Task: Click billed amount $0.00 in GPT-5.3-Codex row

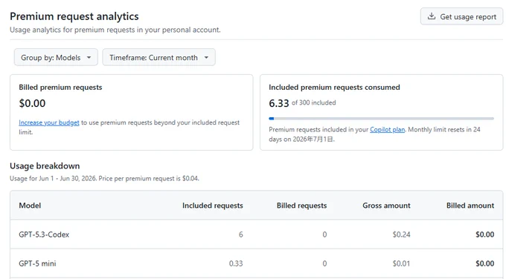Action: tap(484, 234)
